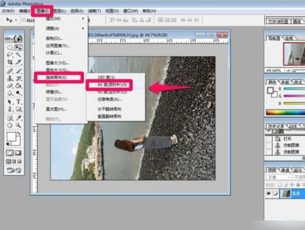
Task: Pick a color from the spectrum ramp
Action: pos(285,112)
